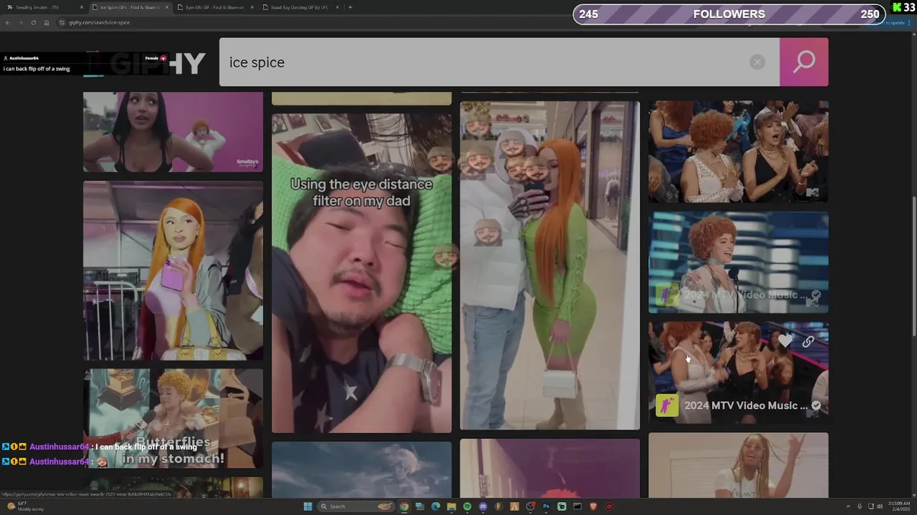This screenshot has height=515, width=917.
Task: Open Discord from the taskbar
Action: pos(483,506)
